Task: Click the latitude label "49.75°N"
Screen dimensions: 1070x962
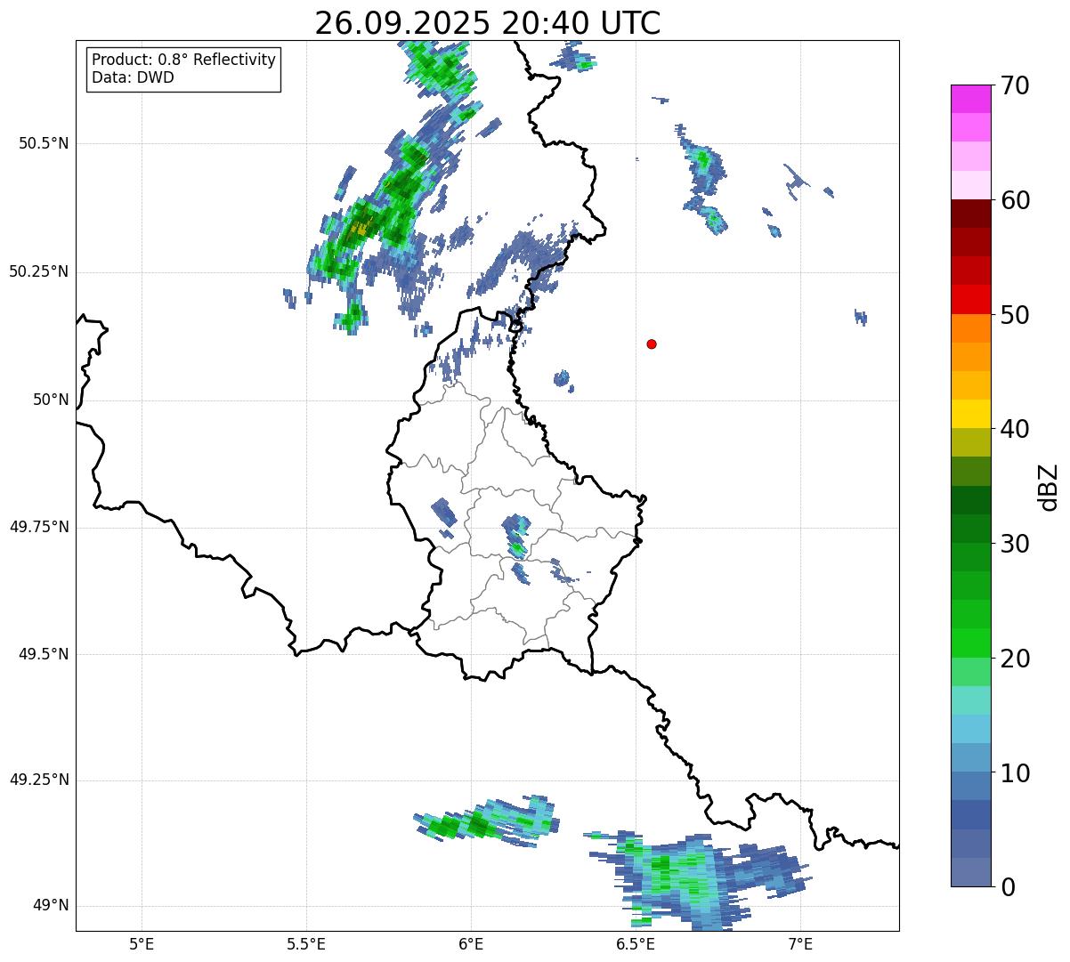Action: [38, 527]
